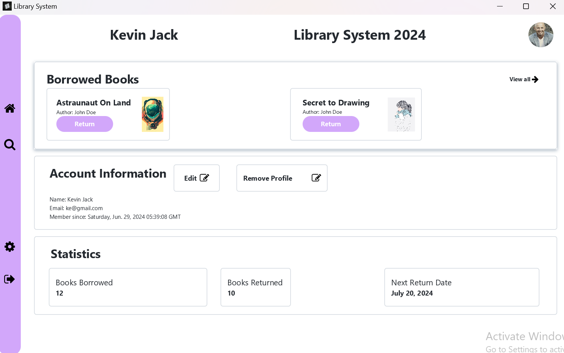Return the Astraunaut On Land book
The image size is (564, 353).
[85, 124]
